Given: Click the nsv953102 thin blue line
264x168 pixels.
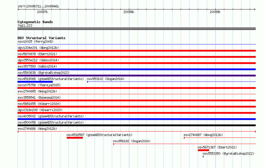Looking at the screenshot, I should [171, 82].
